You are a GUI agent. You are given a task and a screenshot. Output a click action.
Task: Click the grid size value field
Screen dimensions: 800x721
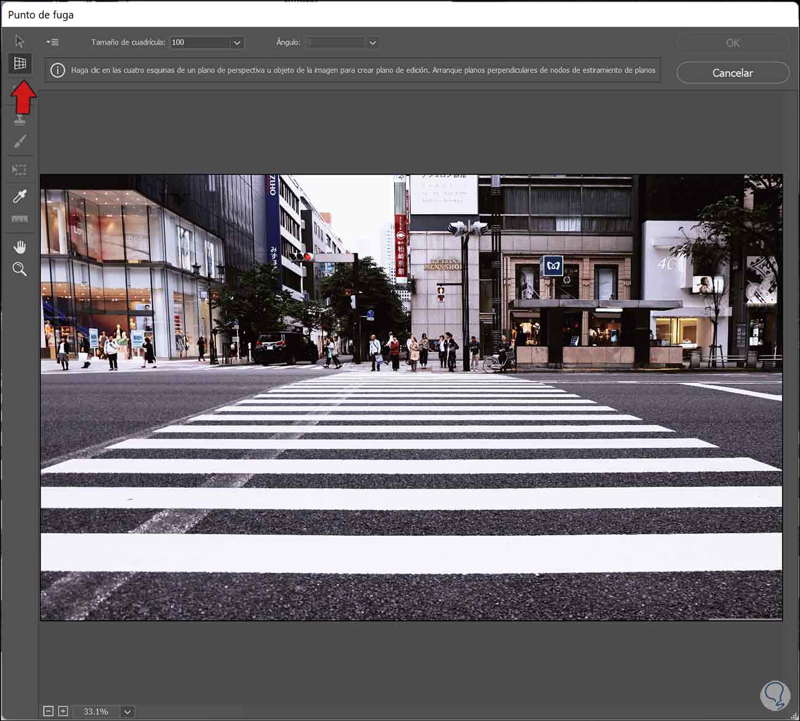[x=199, y=42]
